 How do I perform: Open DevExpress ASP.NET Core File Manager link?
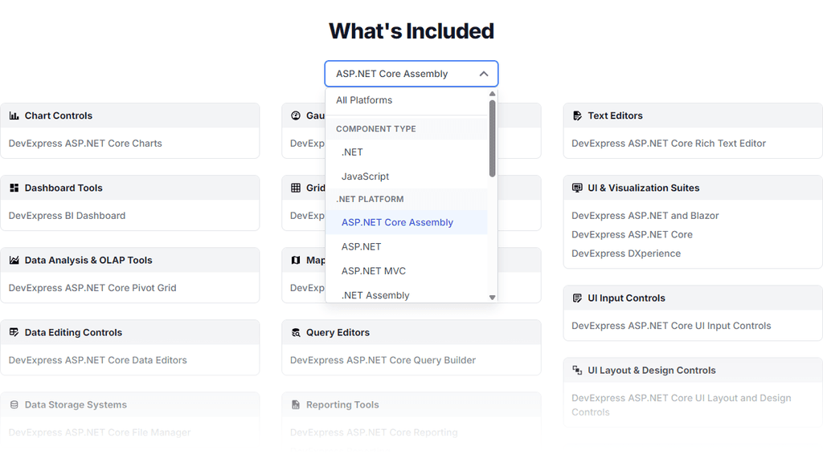[x=100, y=432]
